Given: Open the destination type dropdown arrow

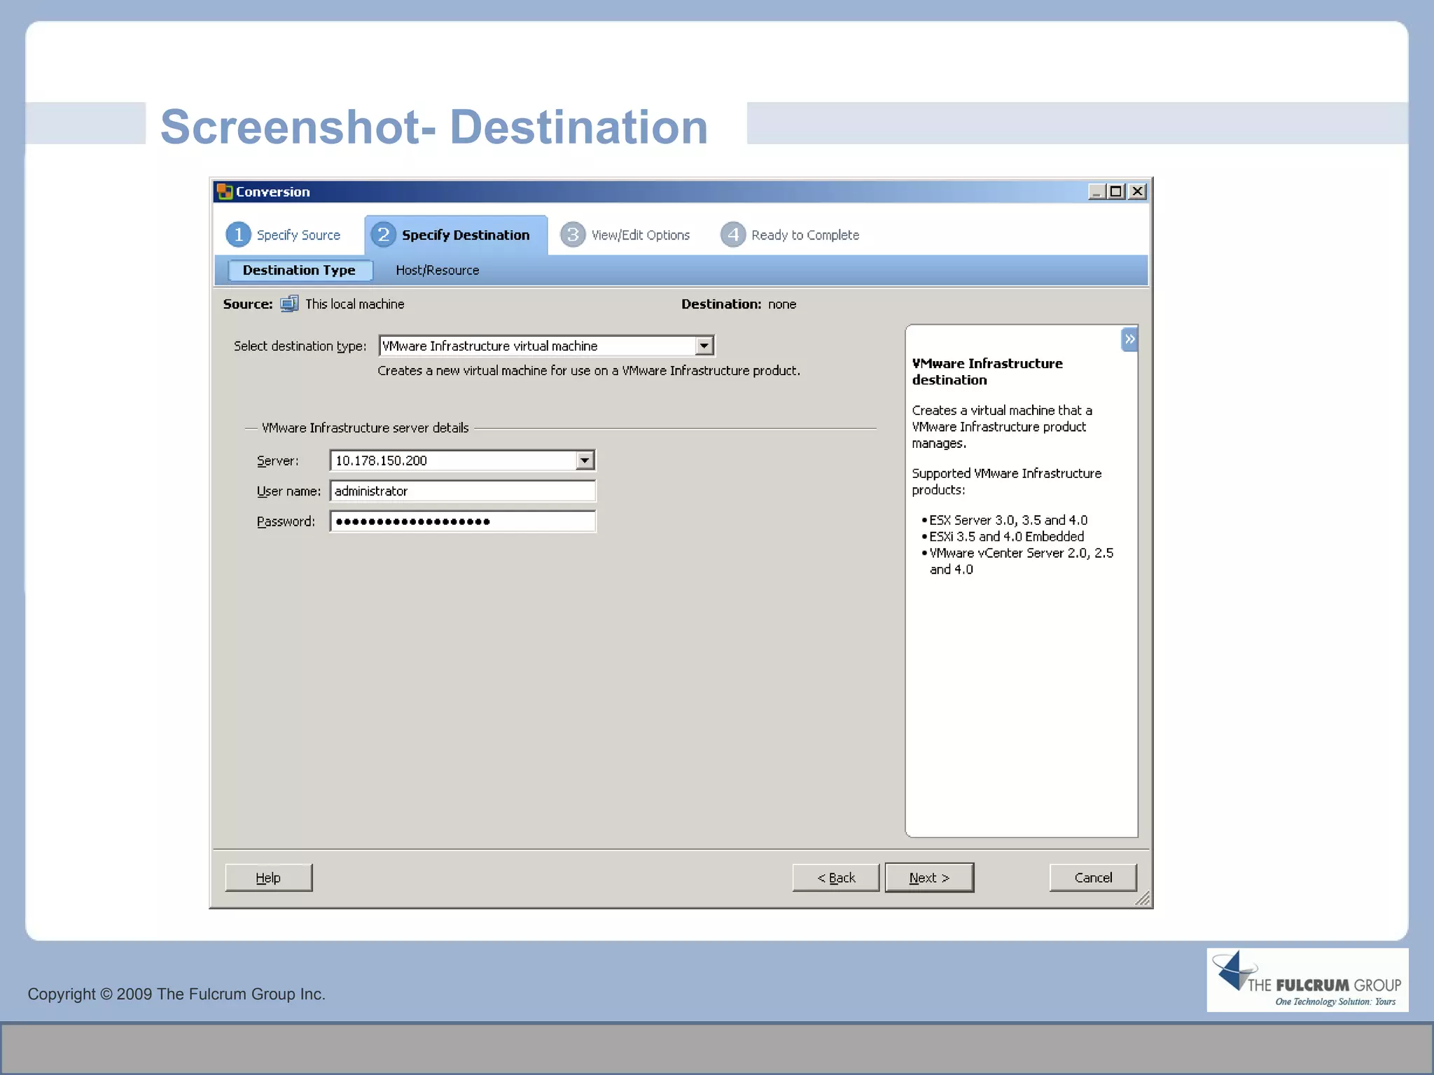Looking at the screenshot, I should (x=704, y=346).
